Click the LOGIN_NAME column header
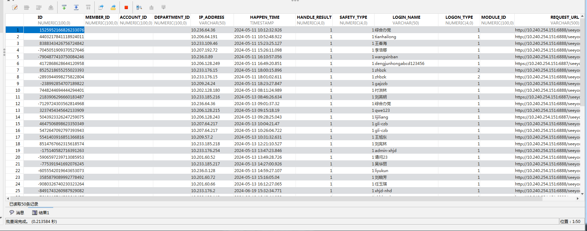This screenshot has width=587, height=231. [406, 17]
